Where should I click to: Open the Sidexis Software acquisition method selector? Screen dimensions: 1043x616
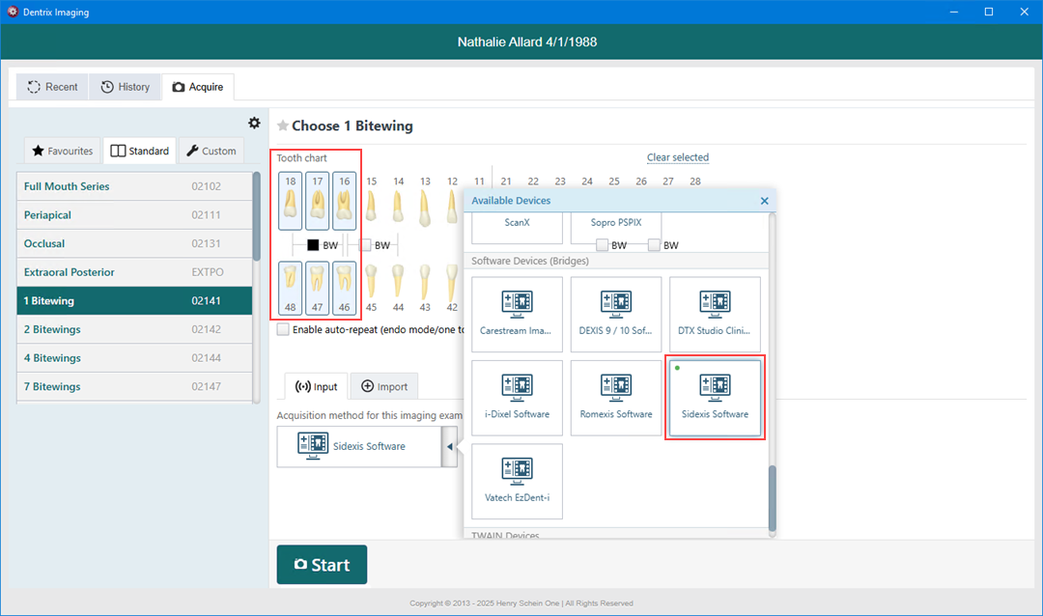pyautogui.click(x=358, y=447)
